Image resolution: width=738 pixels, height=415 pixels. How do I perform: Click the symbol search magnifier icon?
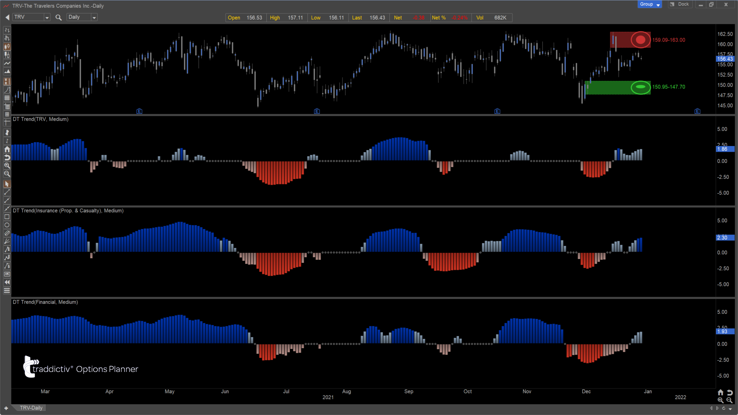click(58, 17)
